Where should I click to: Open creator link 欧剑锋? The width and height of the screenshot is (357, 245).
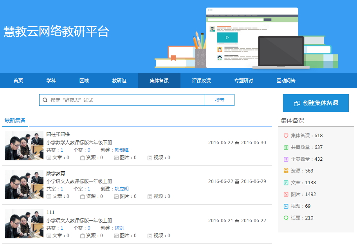pos(121,150)
